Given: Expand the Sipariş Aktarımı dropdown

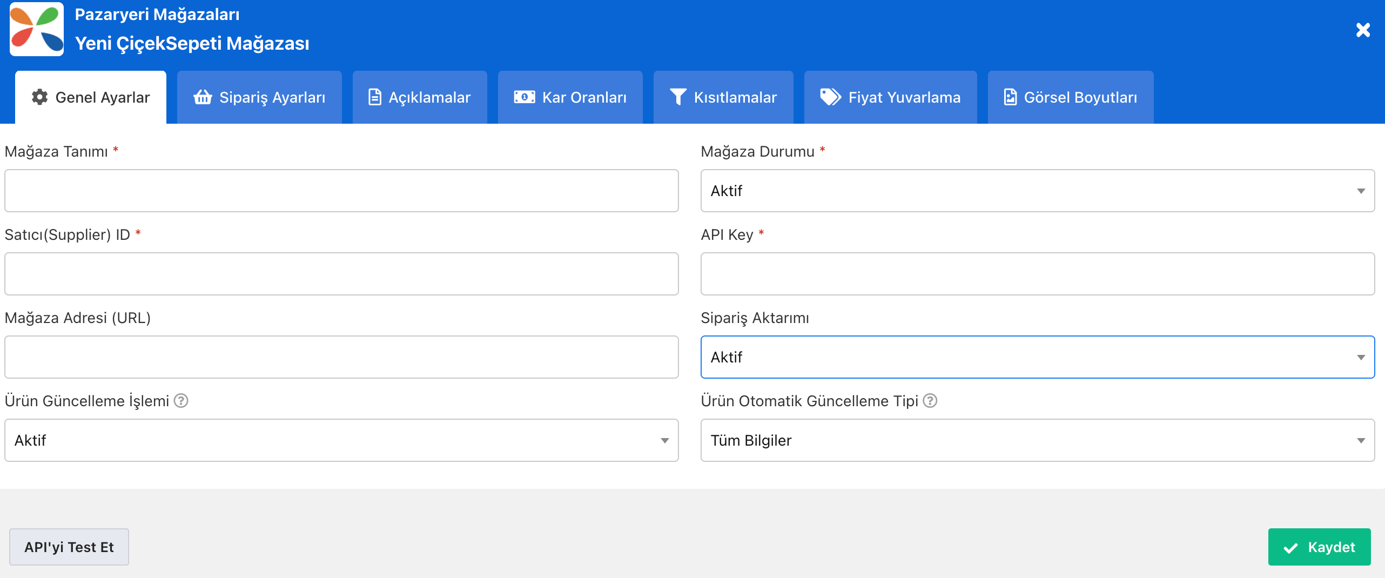Looking at the screenshot, I should click(x=1037, y=357).
